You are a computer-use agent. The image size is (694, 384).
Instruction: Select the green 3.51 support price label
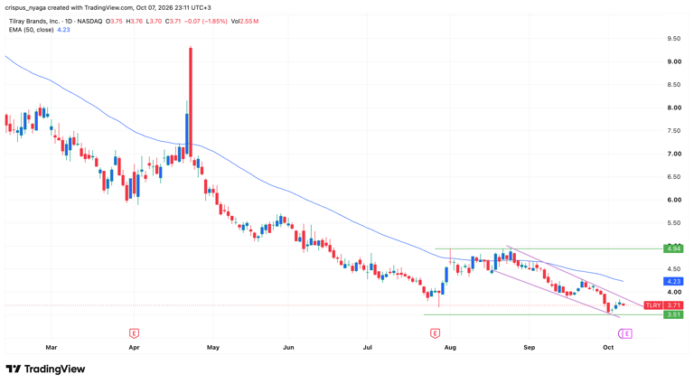(x=673, y=314)
